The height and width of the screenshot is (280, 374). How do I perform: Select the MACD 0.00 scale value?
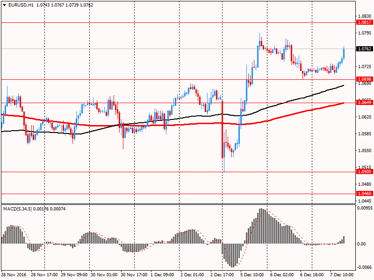361,244
